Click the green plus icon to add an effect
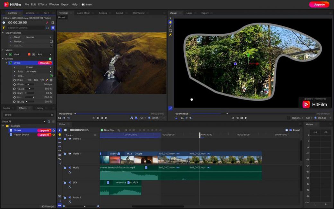Image resolution: width=334 pixels, height=209 pixels. click(x=50, y=59)
